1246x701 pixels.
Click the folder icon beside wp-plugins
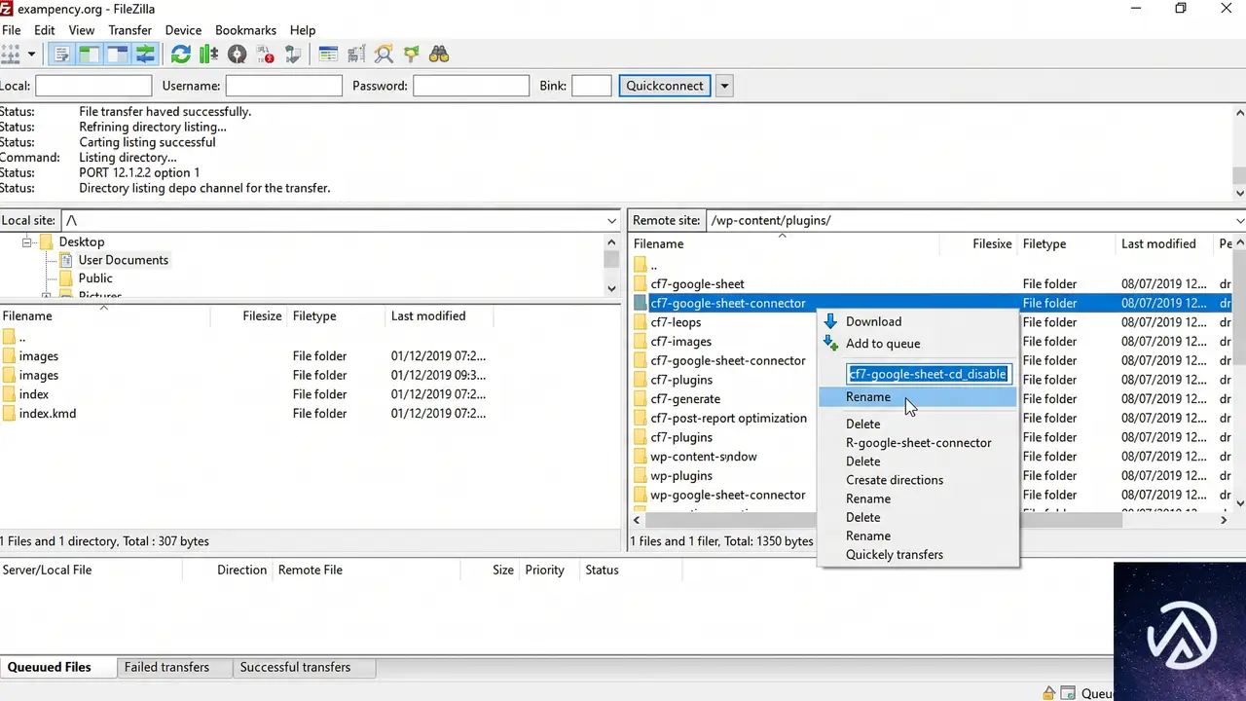pos(640,476)
